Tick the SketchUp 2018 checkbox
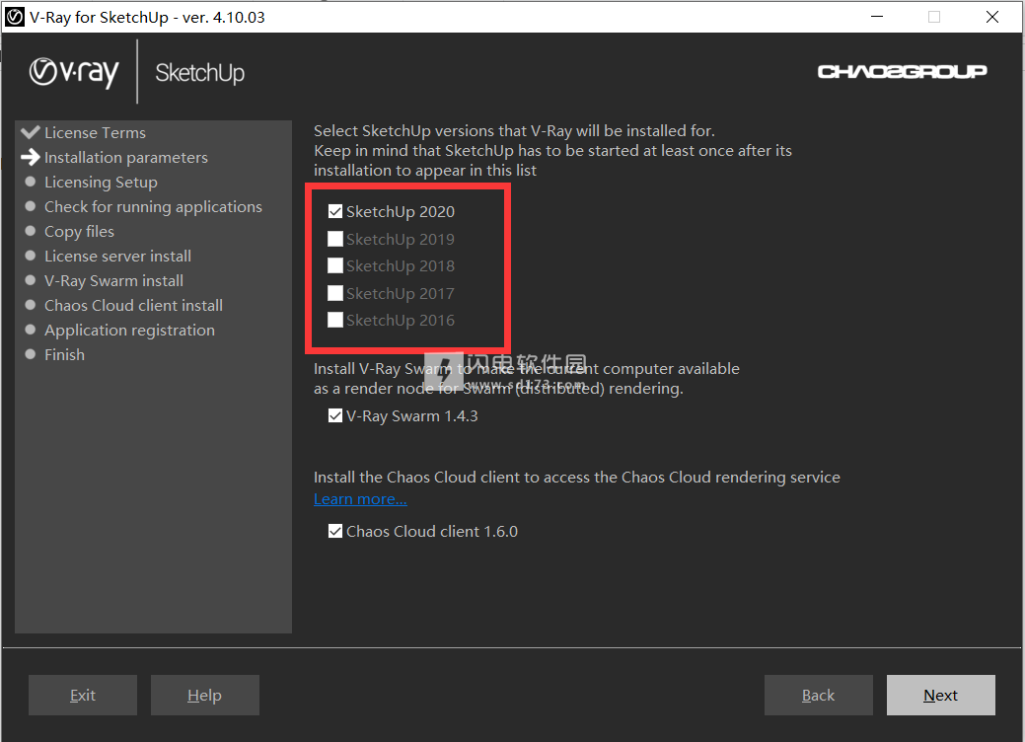The height and width of the screenshot is (742, 1025). click(x=335, y=266)
